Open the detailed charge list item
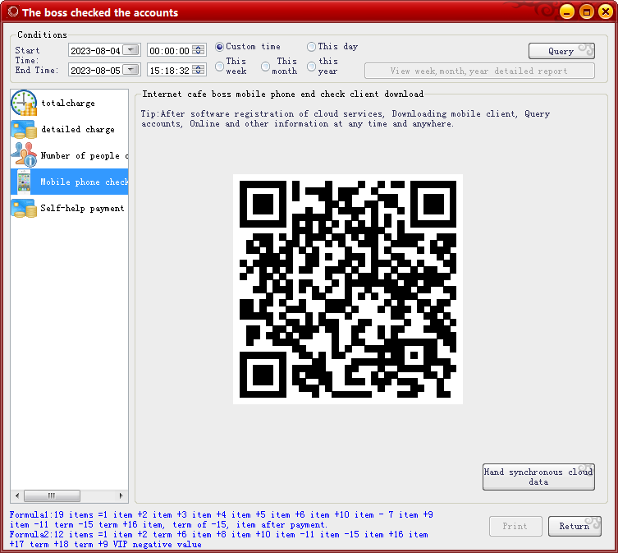618x553 pixels. pos(70,129)
